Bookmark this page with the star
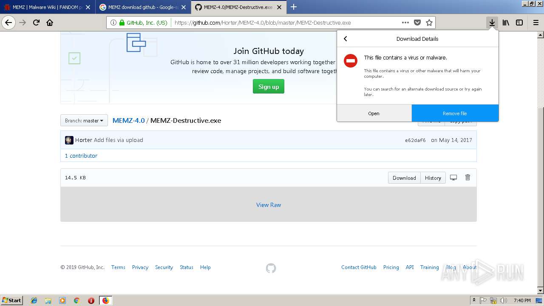 coord(429,23)
